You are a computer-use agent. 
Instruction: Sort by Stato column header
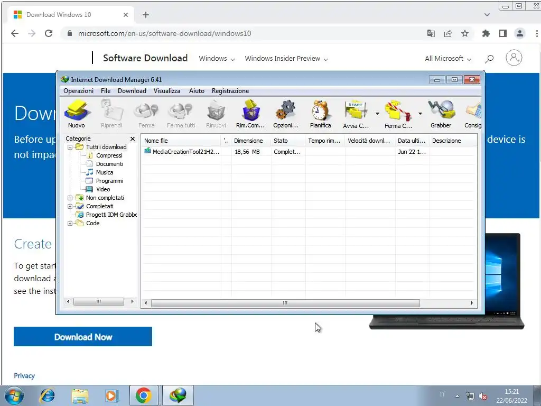(288, 141)
